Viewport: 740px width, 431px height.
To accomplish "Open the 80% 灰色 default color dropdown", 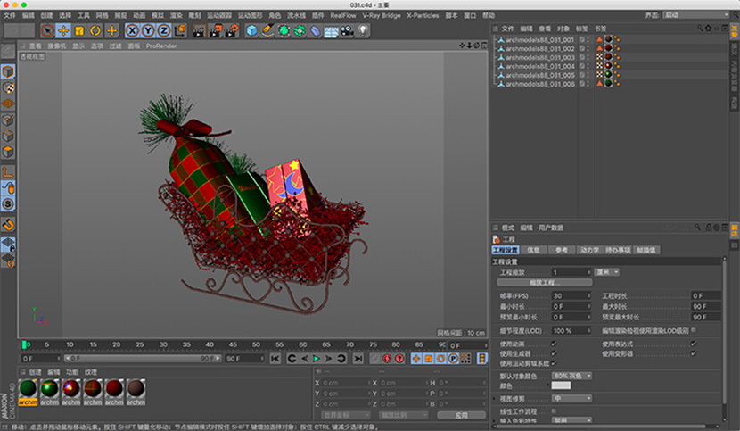I will click(571, 375).
